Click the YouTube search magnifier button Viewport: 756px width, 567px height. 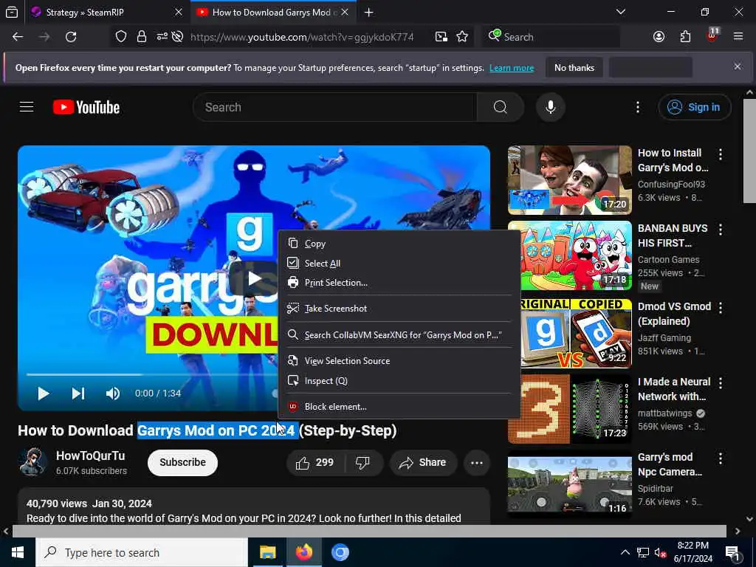point(501,107)
